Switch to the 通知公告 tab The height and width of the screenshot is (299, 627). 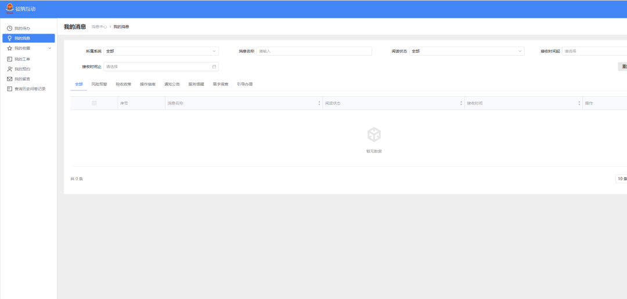tap(172, 84)
